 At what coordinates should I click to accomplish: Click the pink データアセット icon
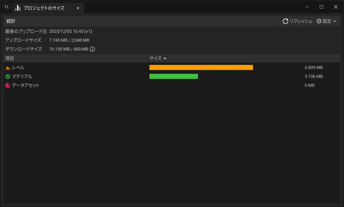(8, 85)
